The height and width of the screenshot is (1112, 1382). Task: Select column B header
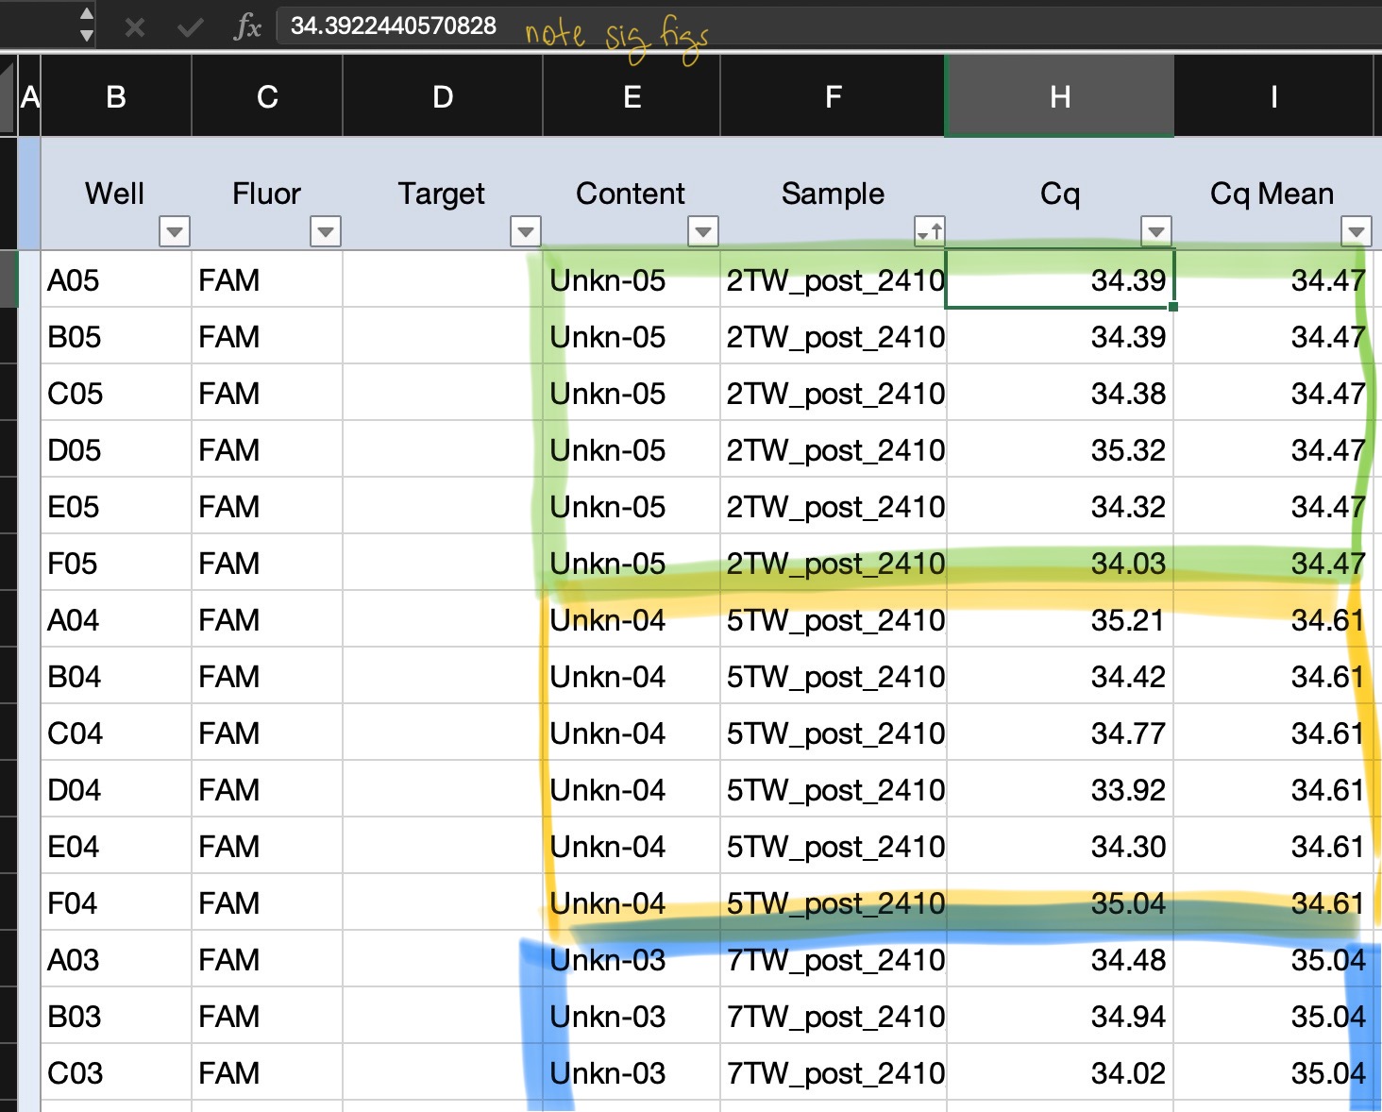[x=116, y=96]
